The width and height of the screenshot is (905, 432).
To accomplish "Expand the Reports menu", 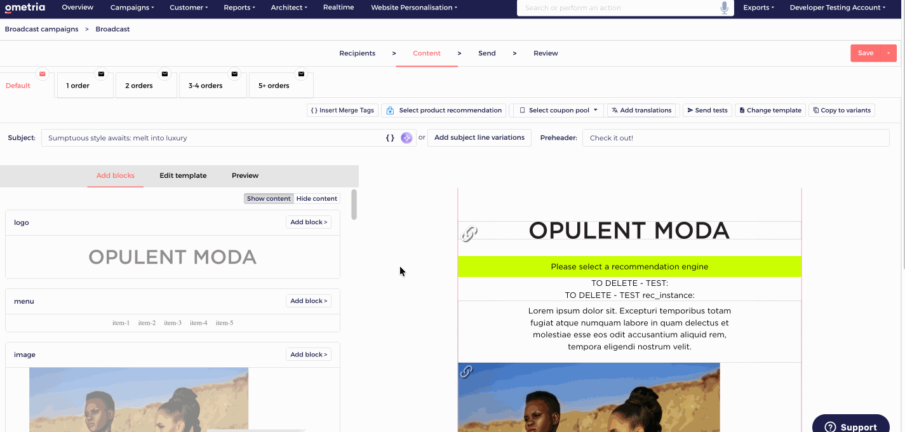I will click(x=239, y=8).
